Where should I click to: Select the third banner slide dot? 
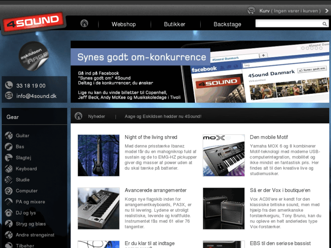pos(307,48)
